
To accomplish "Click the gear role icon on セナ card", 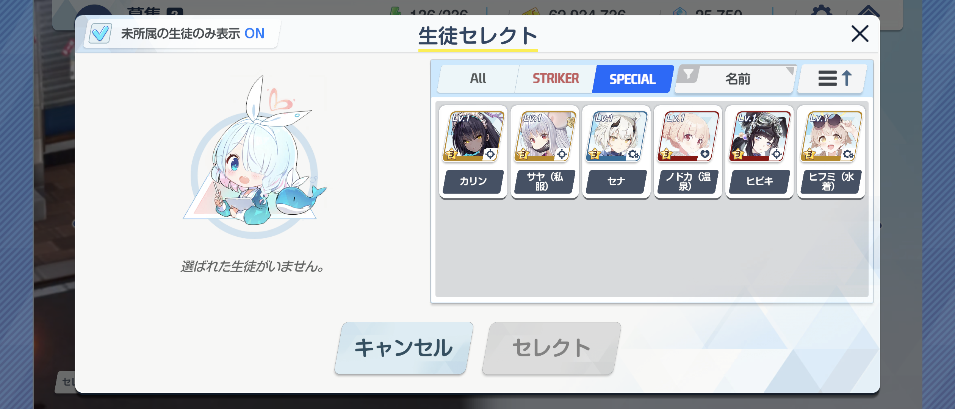I will coord(634,154).
